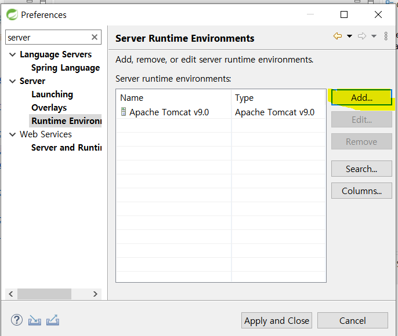Go back with the yellow arrow
398x336 pixels.
pos(338,36)
